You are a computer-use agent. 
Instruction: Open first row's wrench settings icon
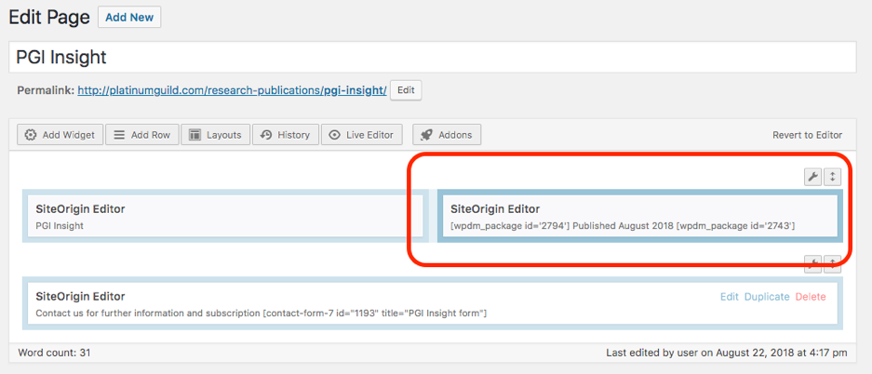pyautogui.click(x=812, y=177)
